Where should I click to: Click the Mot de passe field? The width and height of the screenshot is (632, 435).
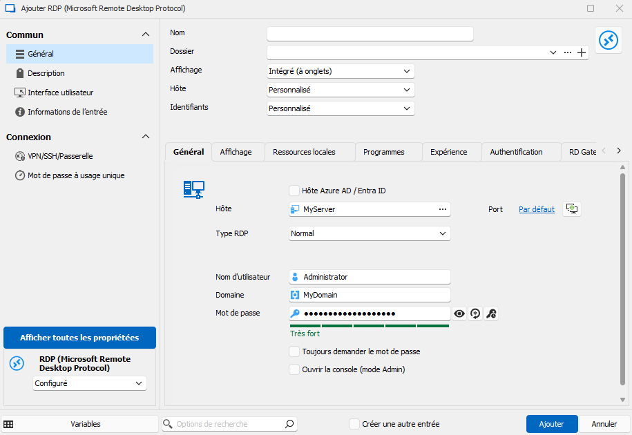click(370, 313)
